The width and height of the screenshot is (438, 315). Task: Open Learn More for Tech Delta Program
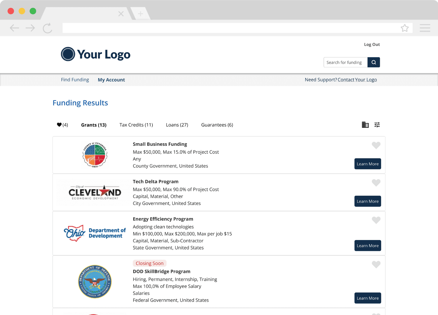coord(368,201)
